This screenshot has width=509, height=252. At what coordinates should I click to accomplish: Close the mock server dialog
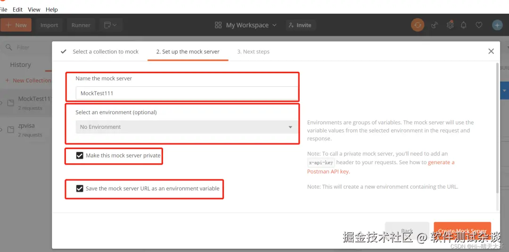[x=491, y=51]
